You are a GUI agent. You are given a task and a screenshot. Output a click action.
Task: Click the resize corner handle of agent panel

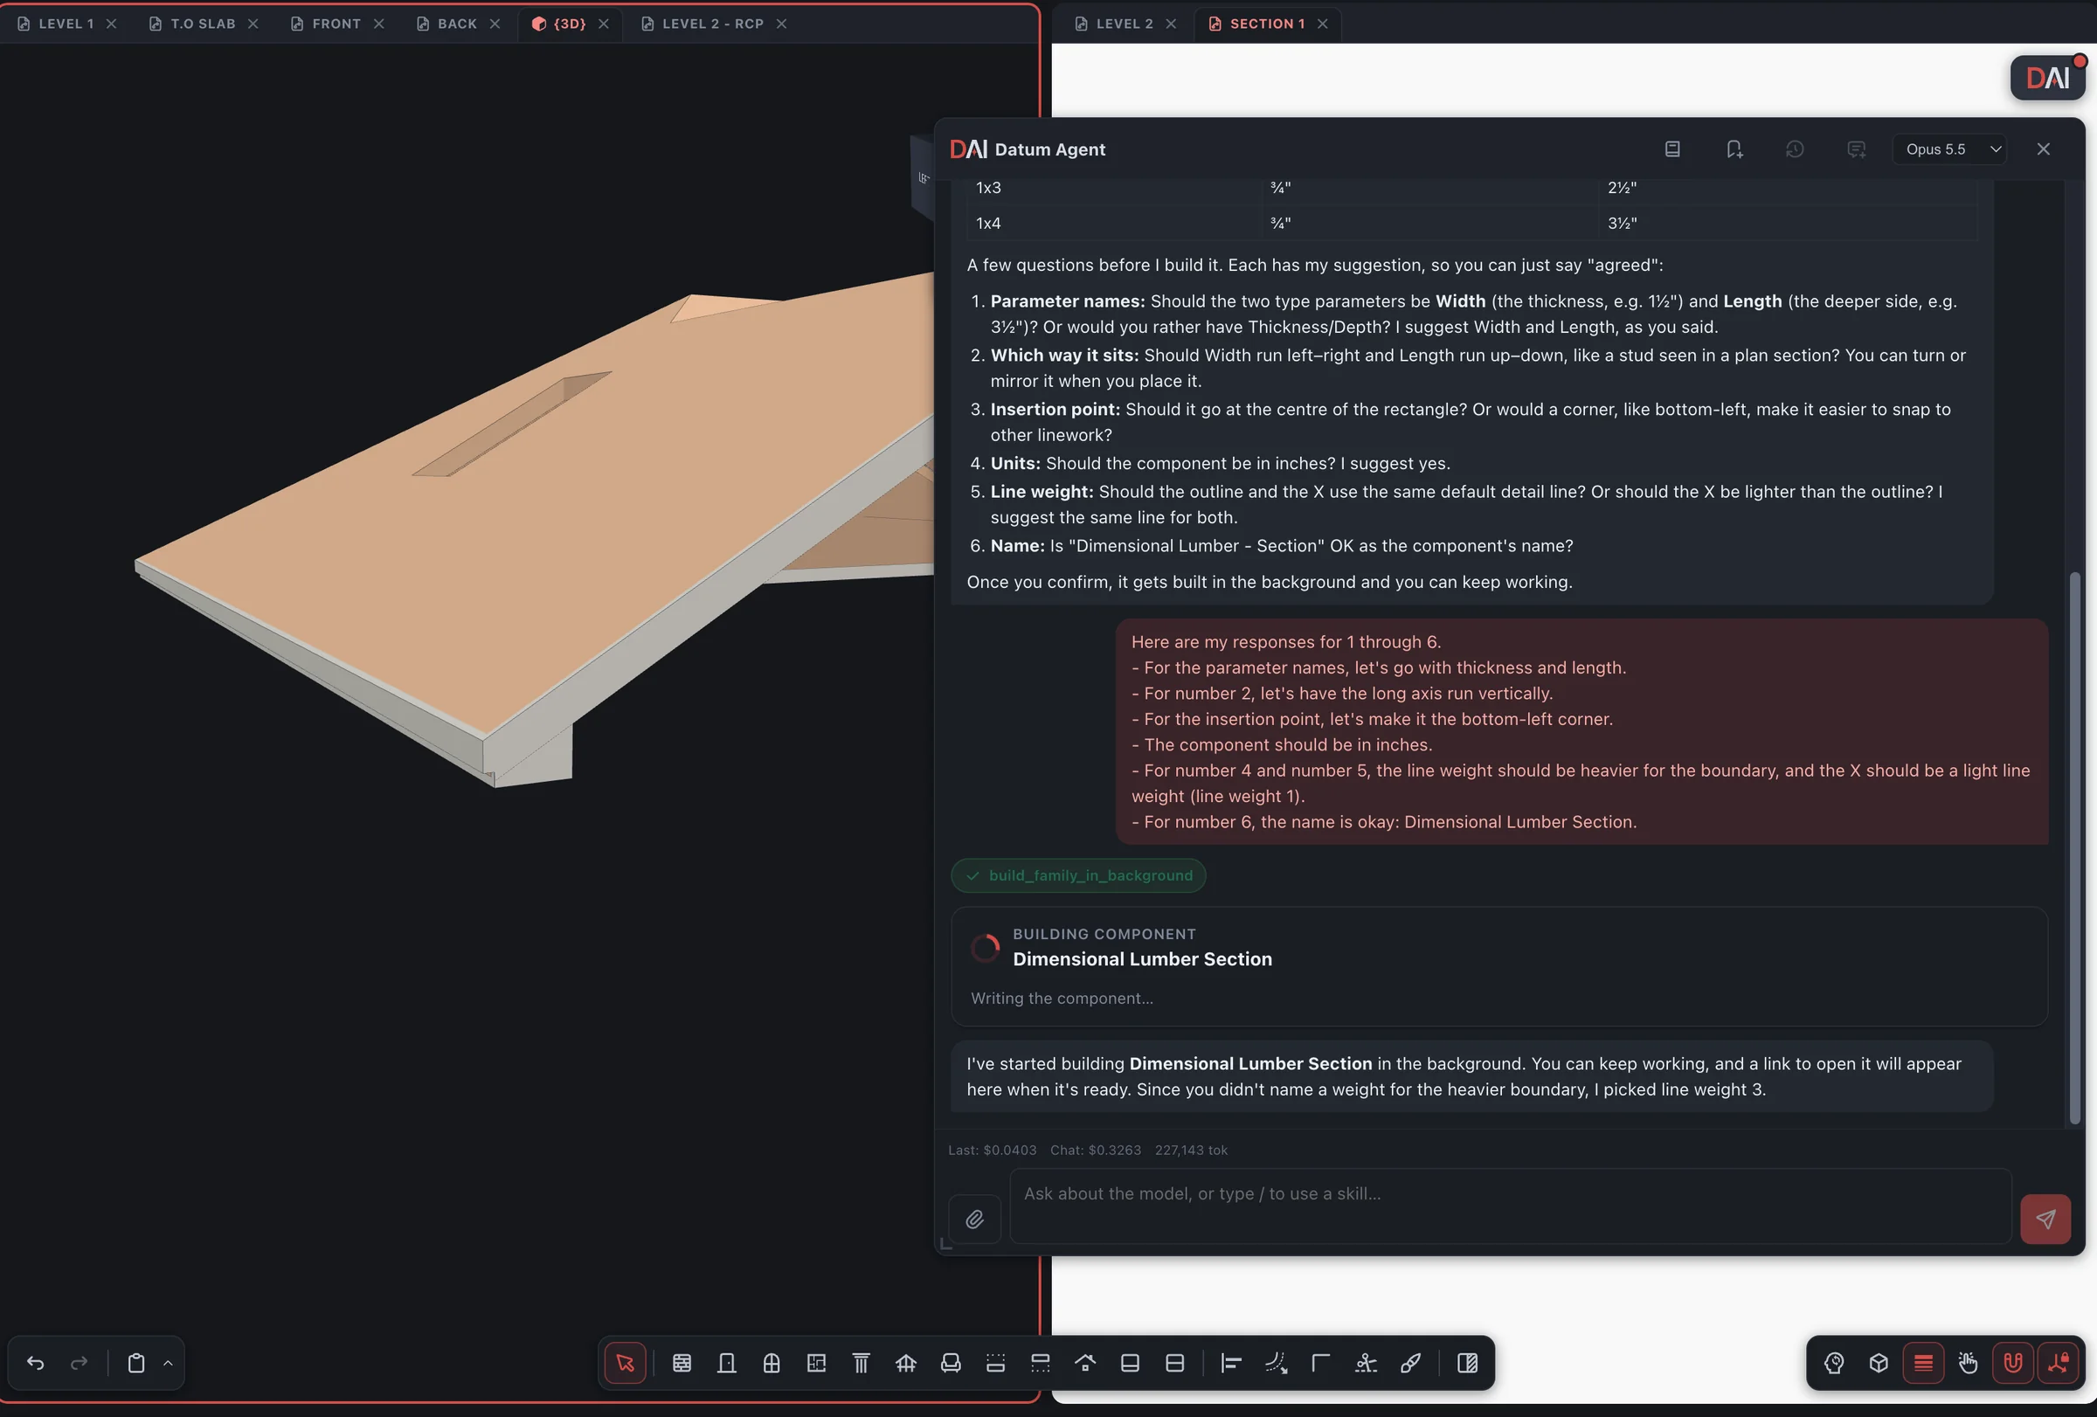pyautogui.click(x=945, y=1244)
